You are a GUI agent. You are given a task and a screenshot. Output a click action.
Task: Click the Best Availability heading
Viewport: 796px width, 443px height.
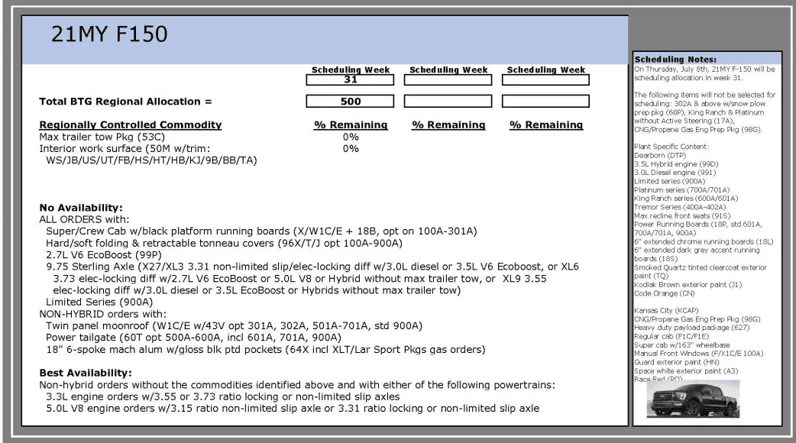click(x=86, y=373)
